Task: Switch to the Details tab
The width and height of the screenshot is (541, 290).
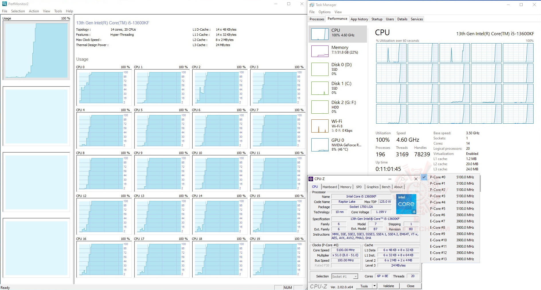Action: 402,19
